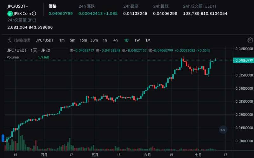Image resolution: width=254 pixels, height=158 pixels.
Task: Click the 24h turnover 108,789,810.8134054
Action: point(205,14)
